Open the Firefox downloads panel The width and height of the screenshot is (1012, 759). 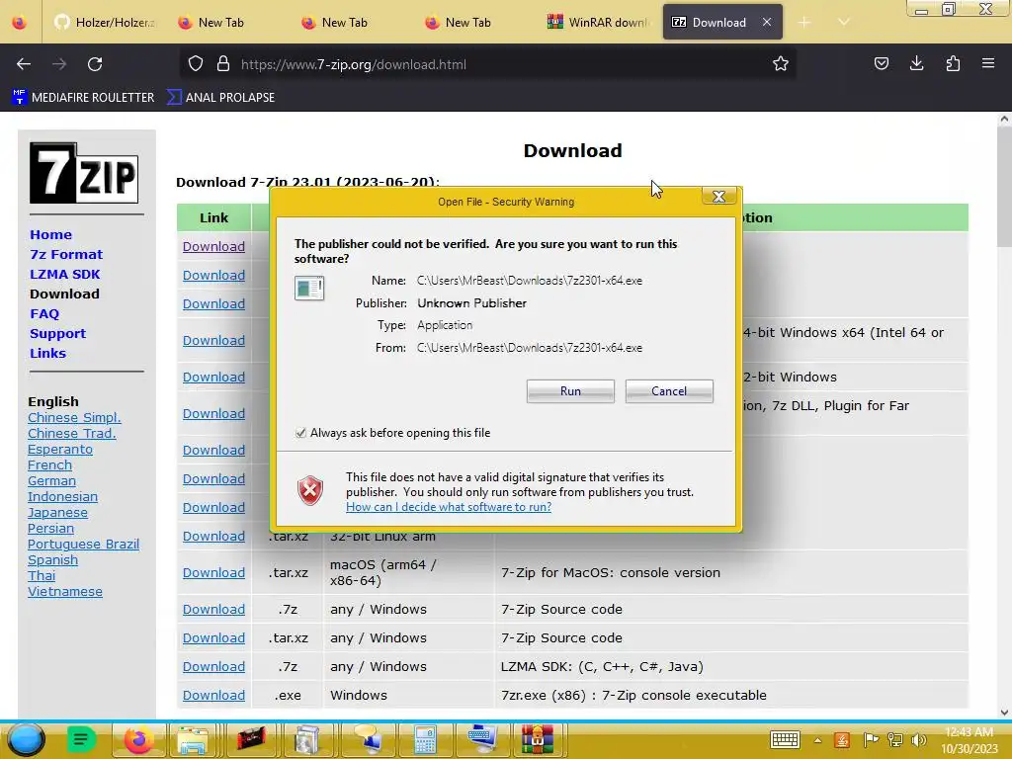click(916, 64)
